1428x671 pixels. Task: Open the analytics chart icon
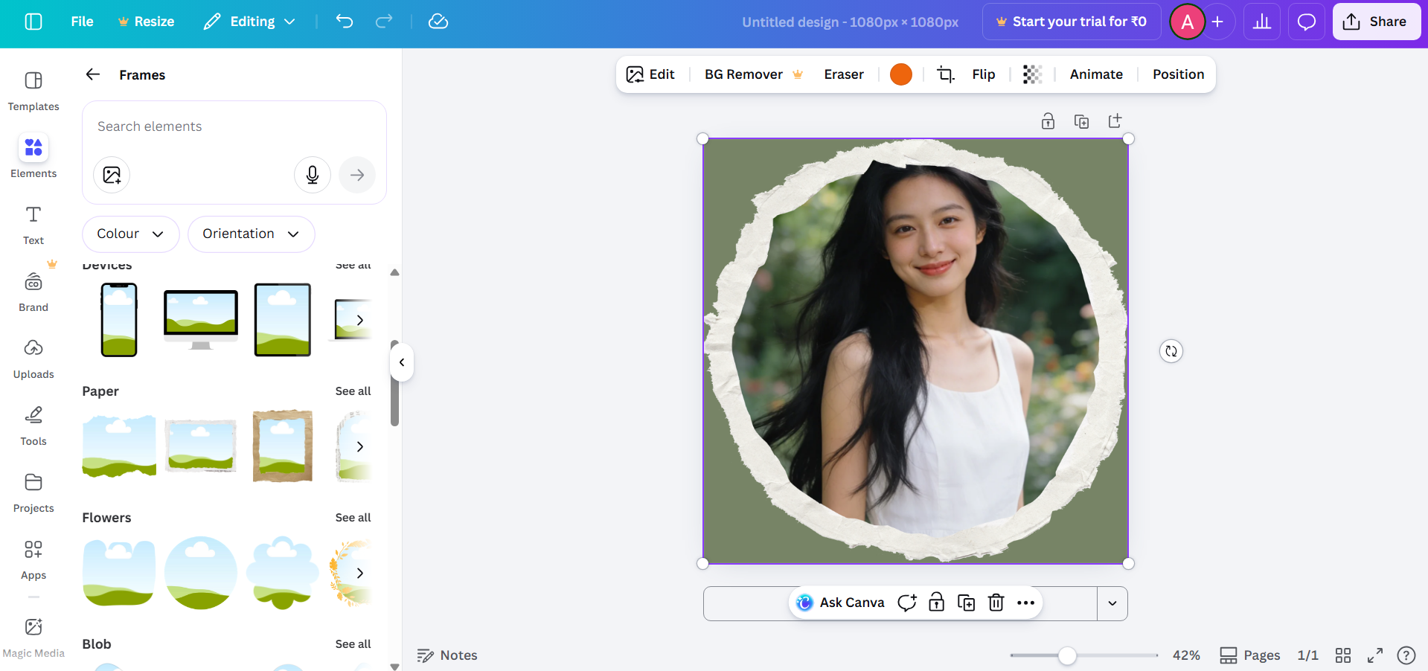(x=1262, y=22)
